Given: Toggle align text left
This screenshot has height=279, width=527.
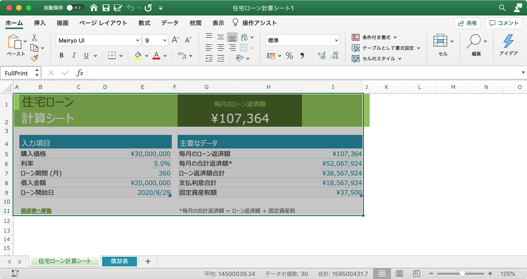Looking at the screenshot, I should point(209,48).
